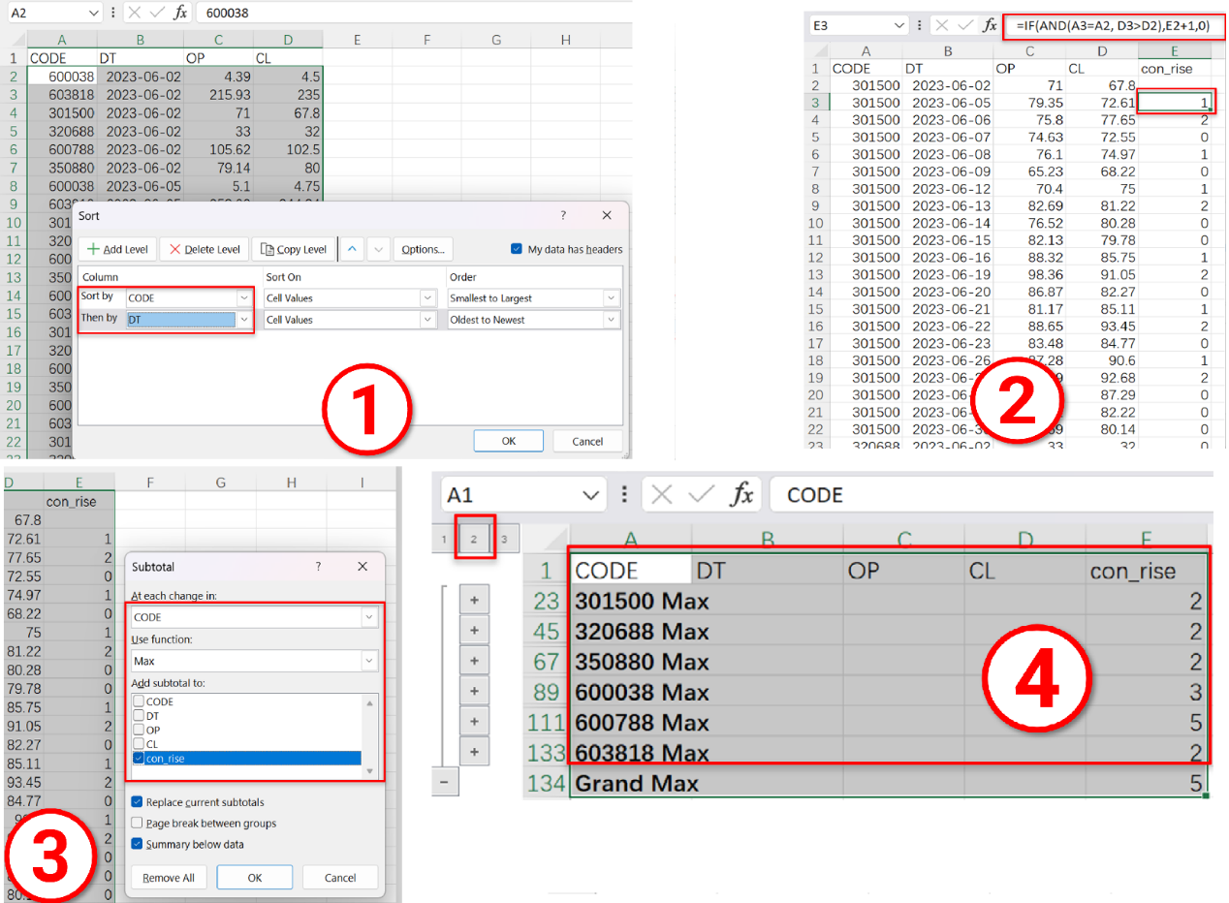Image resolution: width=1229 pixels, height=903 pixels.
Task: Toggle Replace current subtotals checkbox
Action: pos(137,802)
